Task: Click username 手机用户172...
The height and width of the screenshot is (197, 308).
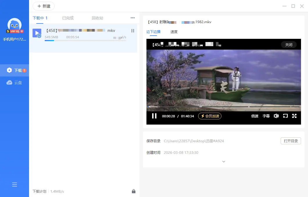Action: pos(14,39)
